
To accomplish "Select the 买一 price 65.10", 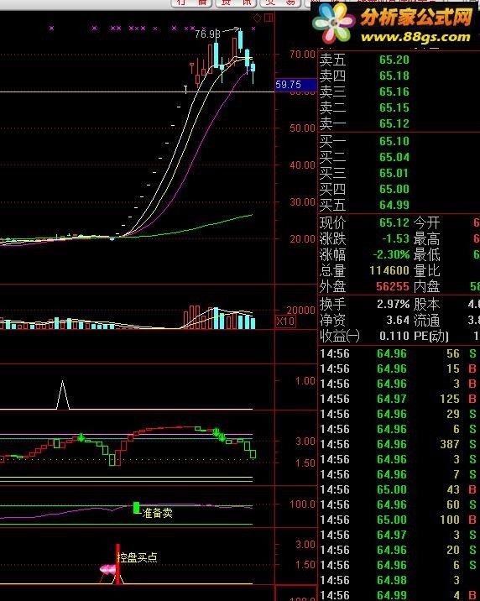I will click(x=394, y=141).
